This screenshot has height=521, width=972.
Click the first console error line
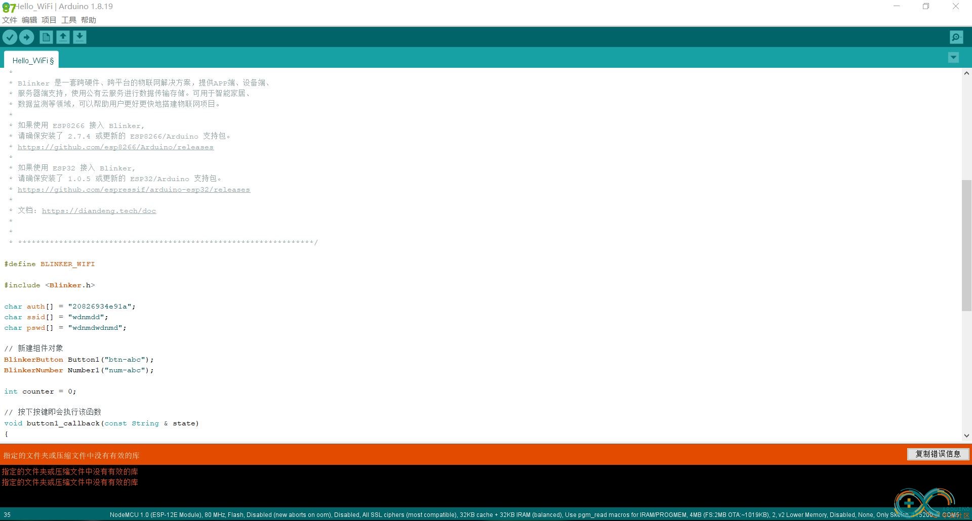click(70, 471)
